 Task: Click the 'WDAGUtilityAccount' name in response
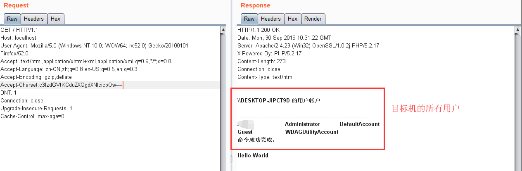point(312,132)
